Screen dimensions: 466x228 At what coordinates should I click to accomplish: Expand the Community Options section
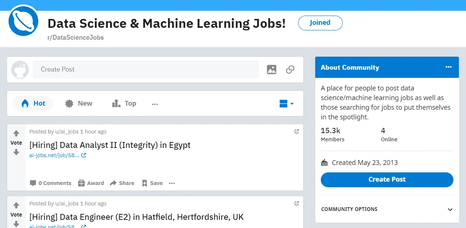pos(387,209)
